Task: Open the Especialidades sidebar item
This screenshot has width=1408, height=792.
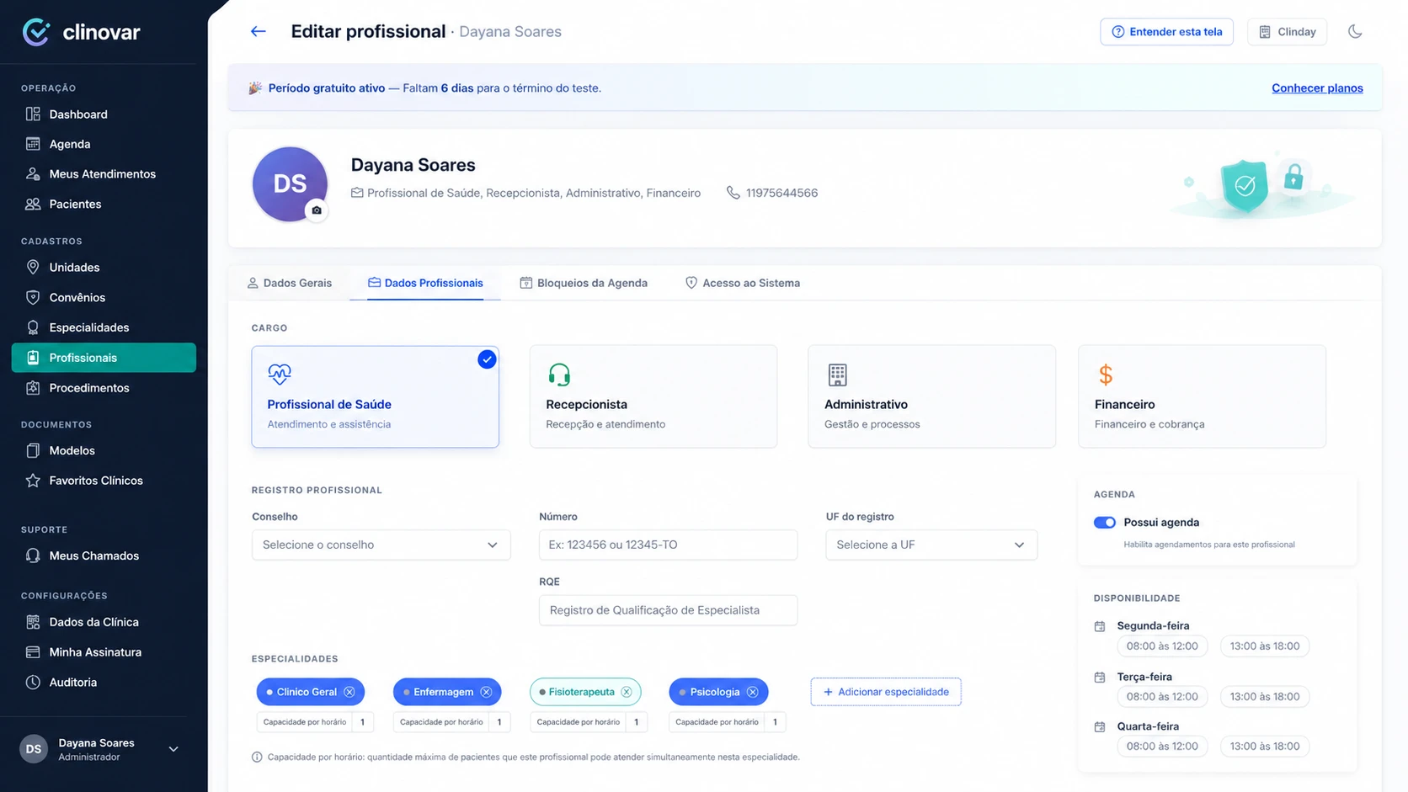Action: (x=104, y=327)
